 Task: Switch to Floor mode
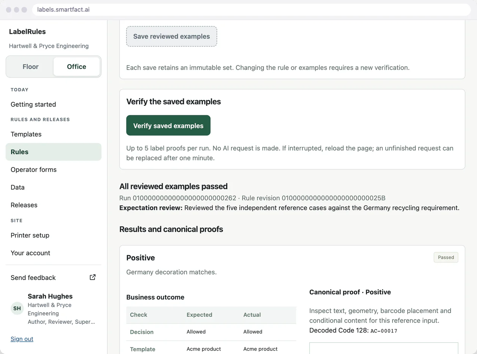(x=31, y=67)
